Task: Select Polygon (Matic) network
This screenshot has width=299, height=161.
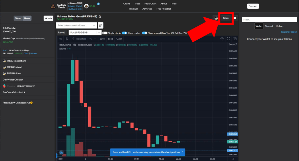Action: (75, 6)
